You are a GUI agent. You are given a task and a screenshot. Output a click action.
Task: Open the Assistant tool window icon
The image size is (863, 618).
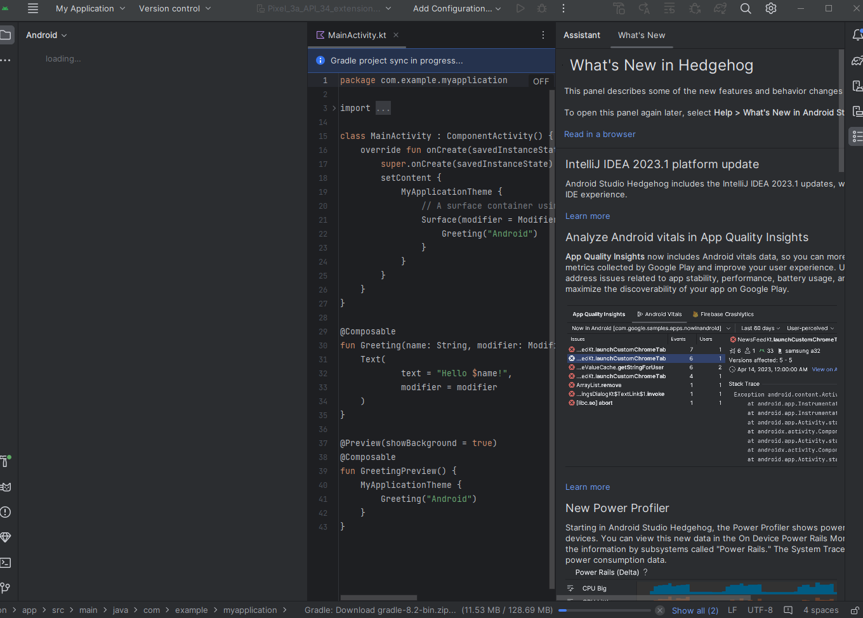(857, 136)
